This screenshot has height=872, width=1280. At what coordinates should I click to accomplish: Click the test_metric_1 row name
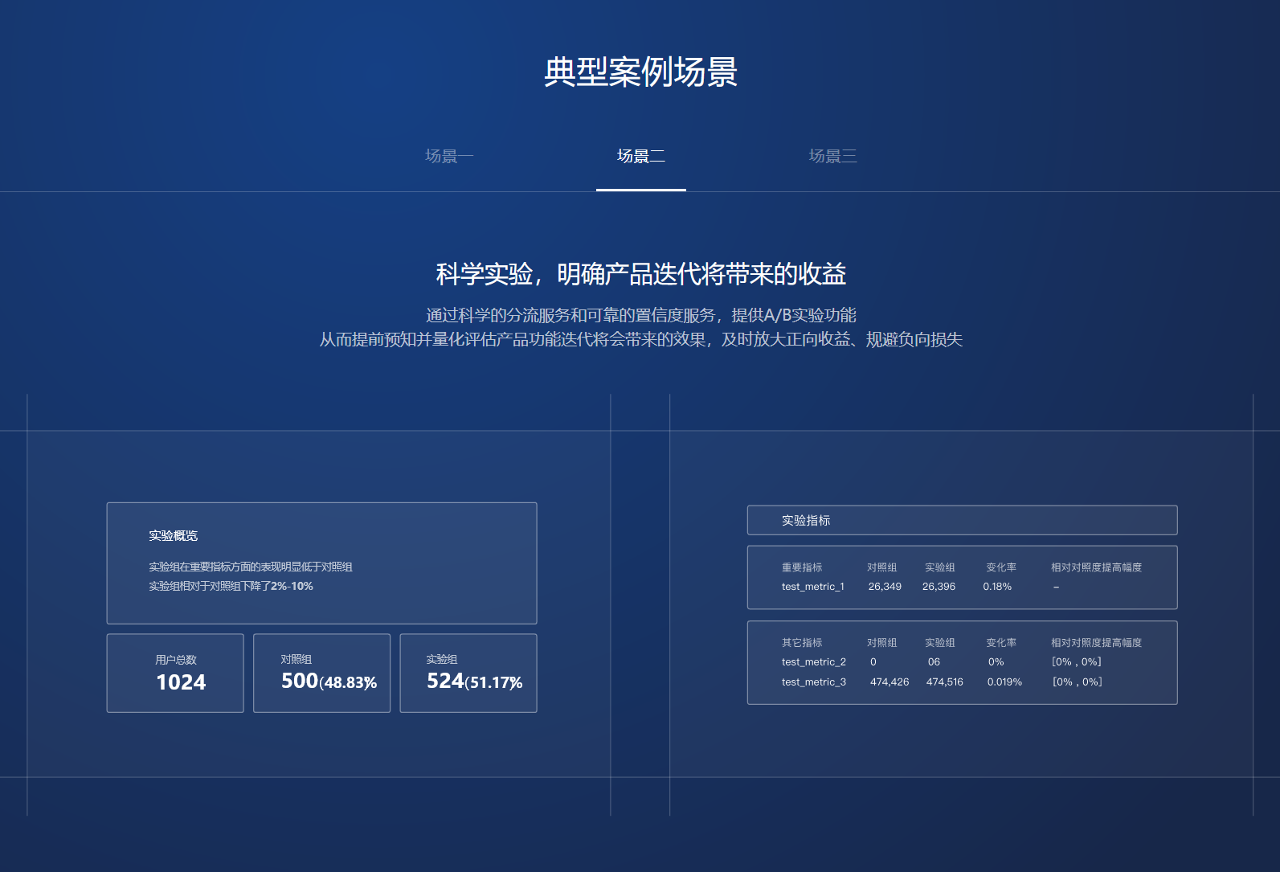[813, 587]
